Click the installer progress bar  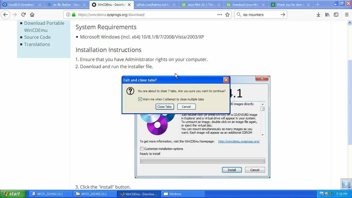[x=202, y=161]
